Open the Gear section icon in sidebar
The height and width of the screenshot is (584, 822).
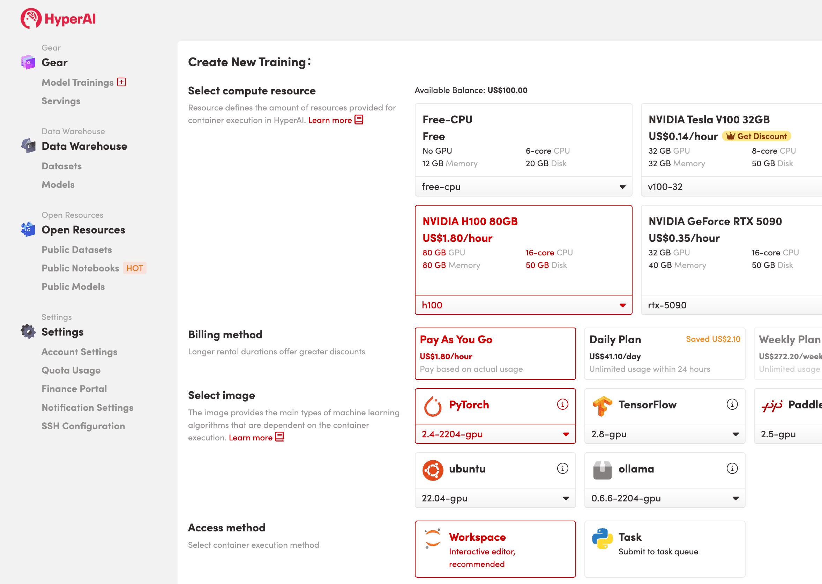coord(28,62)
